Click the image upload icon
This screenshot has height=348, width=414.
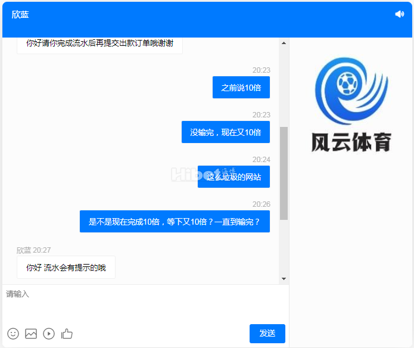31,334
